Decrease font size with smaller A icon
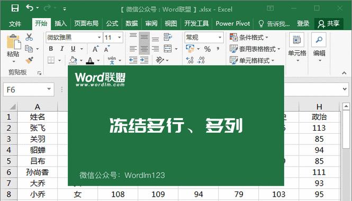The image size is (352, 201). (x=107, y=49)
